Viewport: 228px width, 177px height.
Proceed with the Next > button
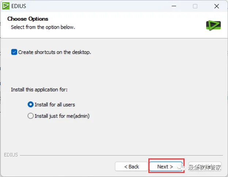point(165,166)
